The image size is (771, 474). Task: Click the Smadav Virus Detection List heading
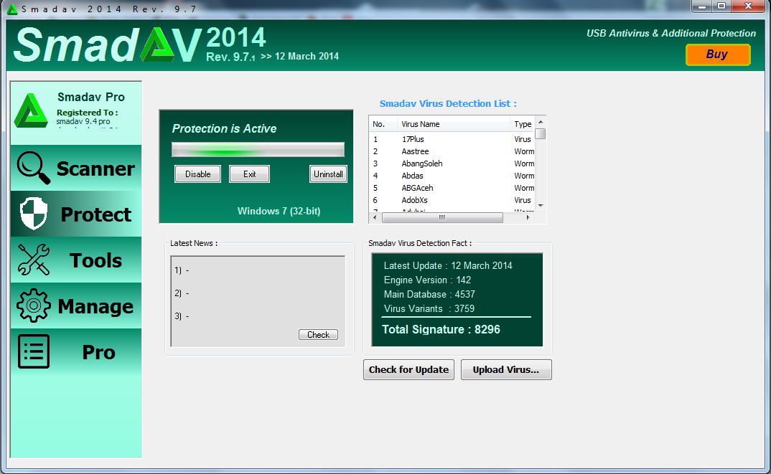pos(448,104)
